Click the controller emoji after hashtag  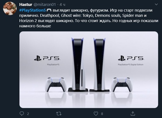pyautogui.click(x=49, y=10)
